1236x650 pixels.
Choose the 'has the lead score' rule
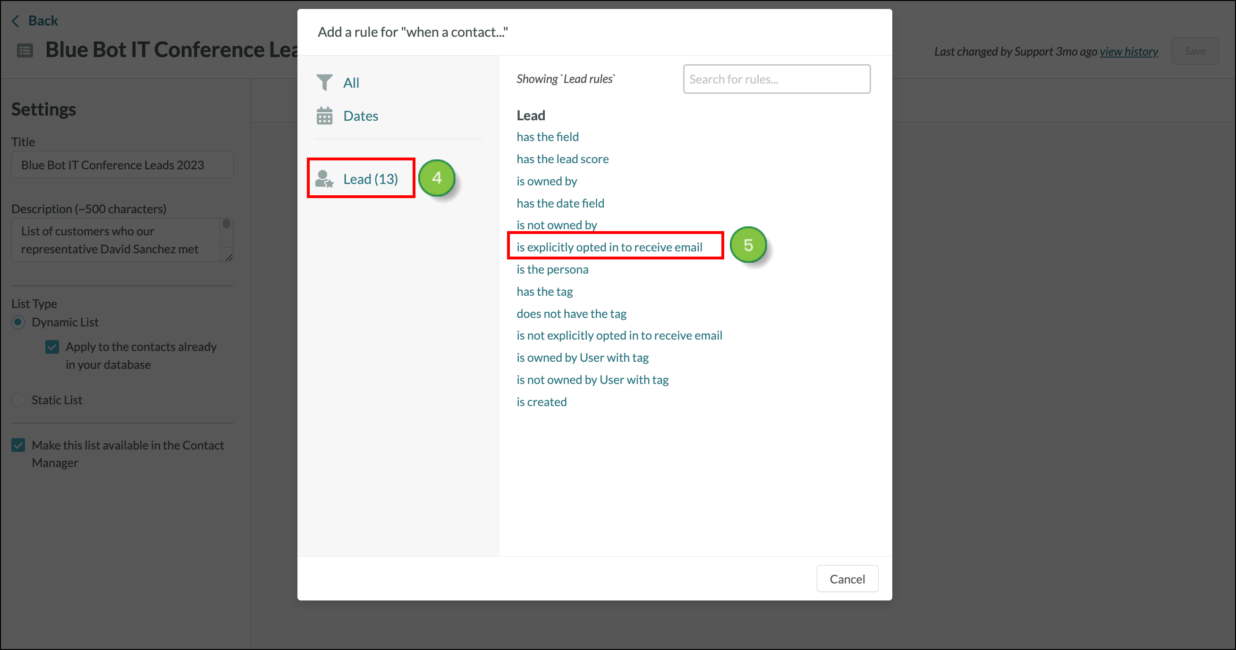click(x=562, y=158)
